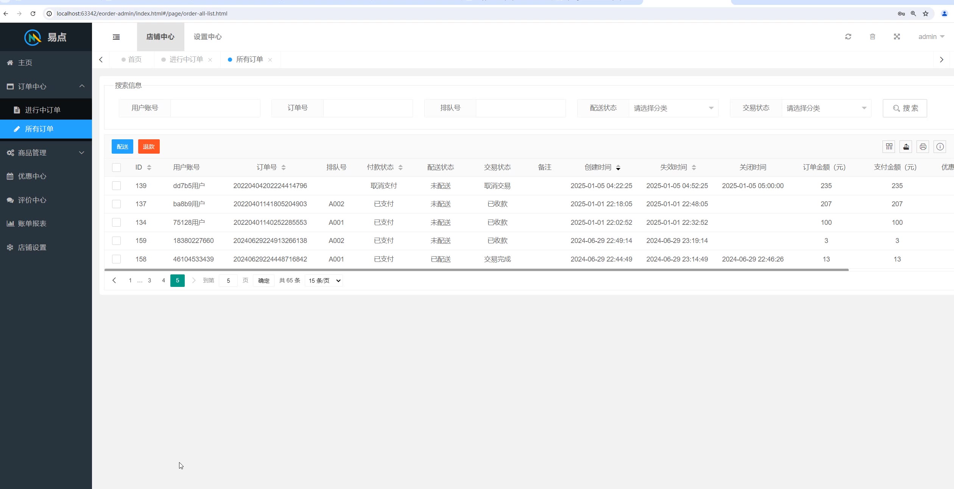
Task: Check the select-all header checkbox
Action: pyautogui.click(x=117, y=167)
